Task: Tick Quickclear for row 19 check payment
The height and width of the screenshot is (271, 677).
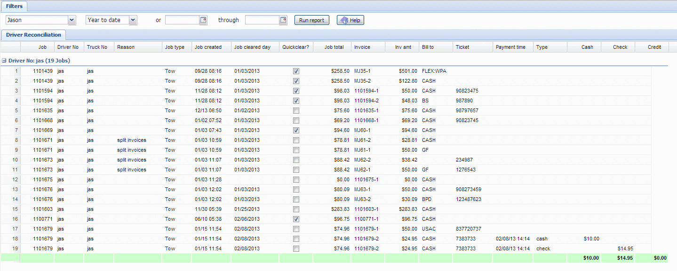Action: [296, 249]
